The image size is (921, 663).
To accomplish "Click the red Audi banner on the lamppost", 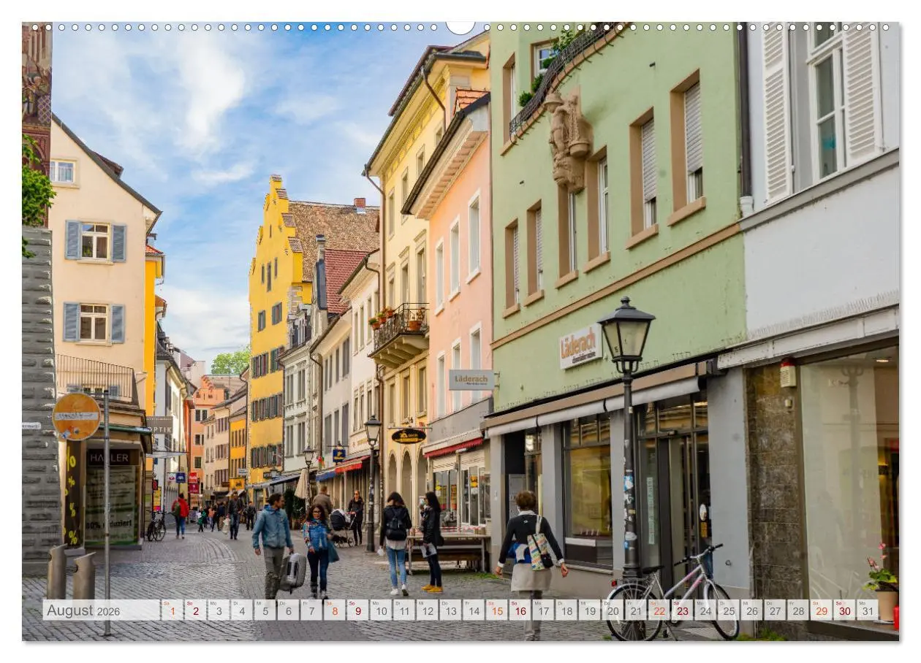I will [x=192, y=478].
